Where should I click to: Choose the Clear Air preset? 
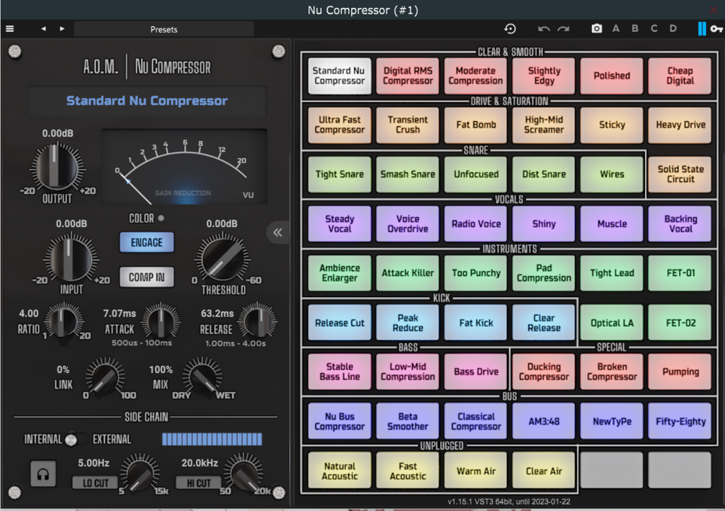click(x=544, y=471)
